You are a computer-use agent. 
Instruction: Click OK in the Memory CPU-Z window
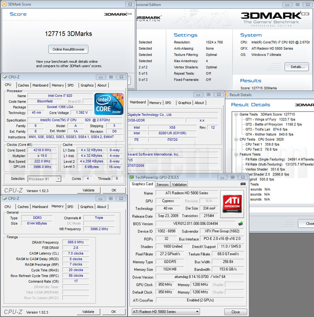[114, 312]
